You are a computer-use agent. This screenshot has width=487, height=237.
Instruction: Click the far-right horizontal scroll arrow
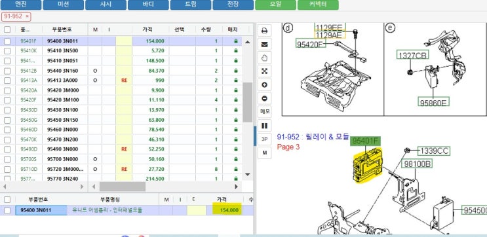(x=236, y=187)
